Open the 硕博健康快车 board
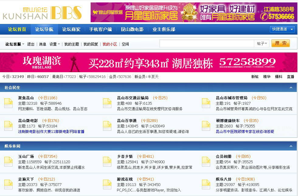298x196 pixels. point(228,120)
